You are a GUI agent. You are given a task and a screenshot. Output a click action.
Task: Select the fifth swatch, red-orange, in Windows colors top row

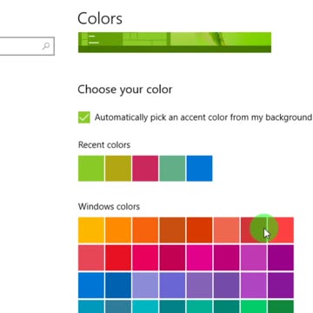[x=199, y=230]
